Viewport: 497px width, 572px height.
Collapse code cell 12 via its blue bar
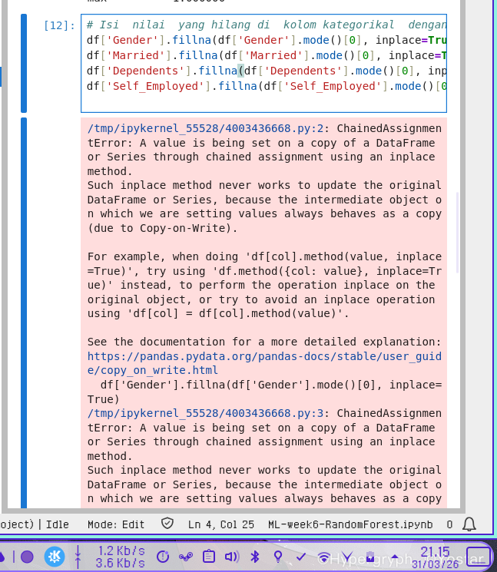pos(24,63)
